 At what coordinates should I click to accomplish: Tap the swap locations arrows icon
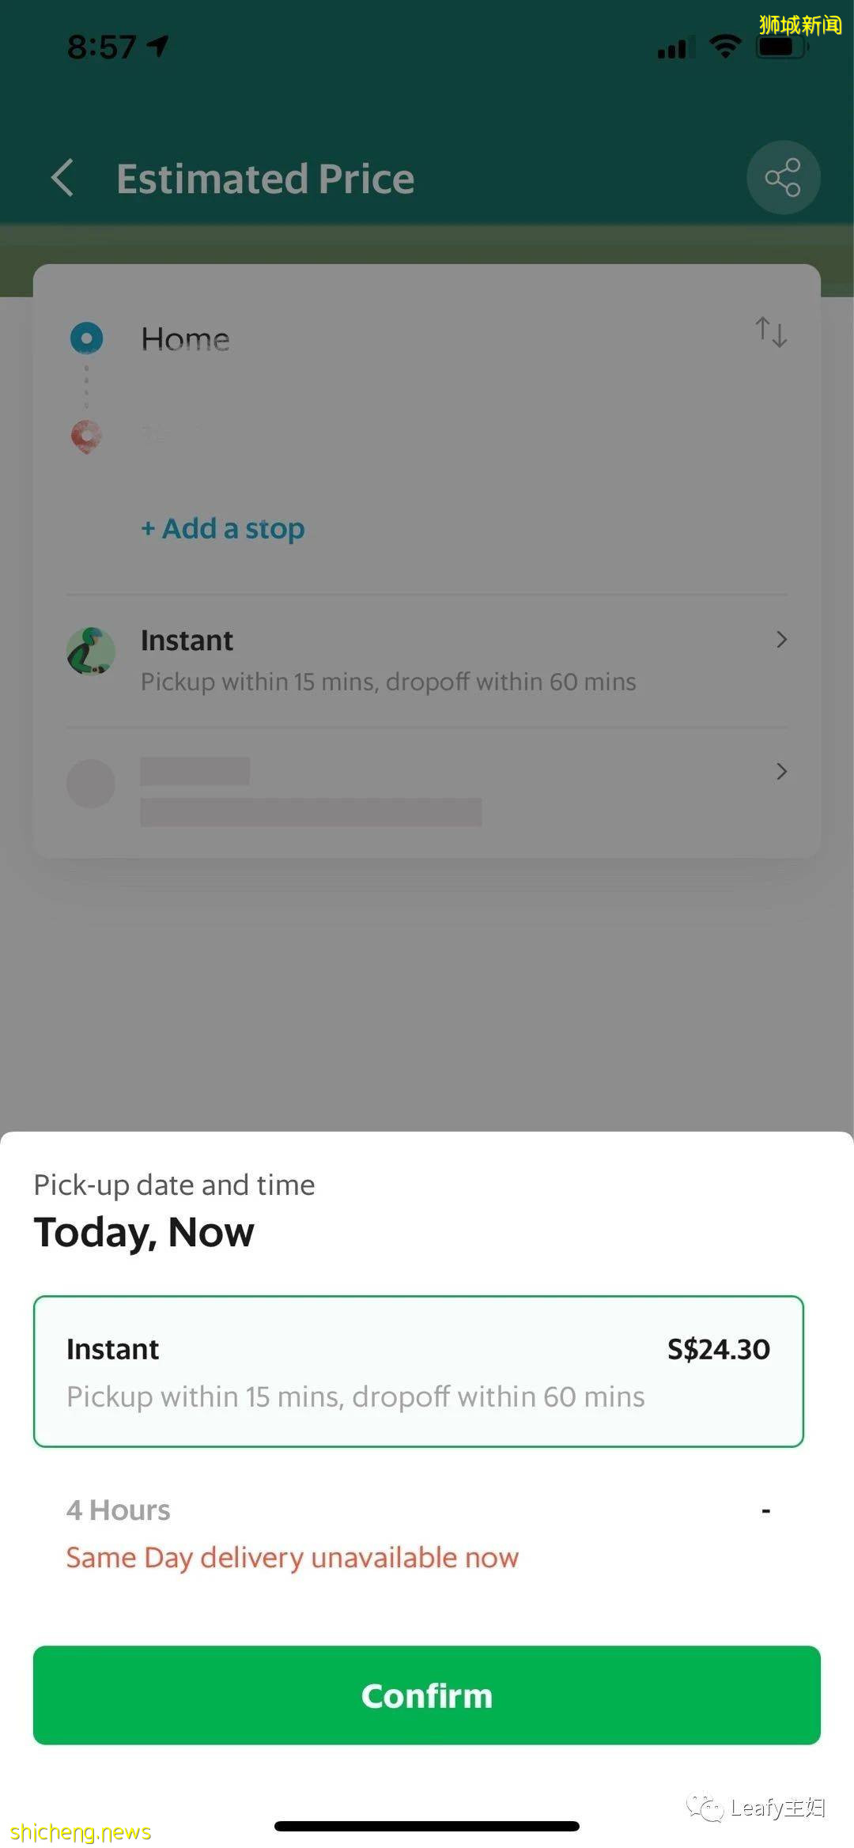pyautogui.click(x=770, y=332)
